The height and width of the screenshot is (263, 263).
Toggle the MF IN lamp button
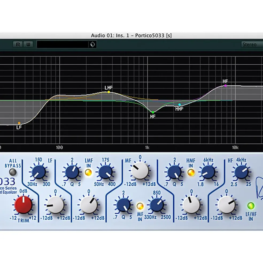140,206
